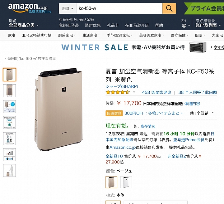The height and width of the screenshot is (204, 224).
Task: Select the white color swatch
Action: pos(126,182)
